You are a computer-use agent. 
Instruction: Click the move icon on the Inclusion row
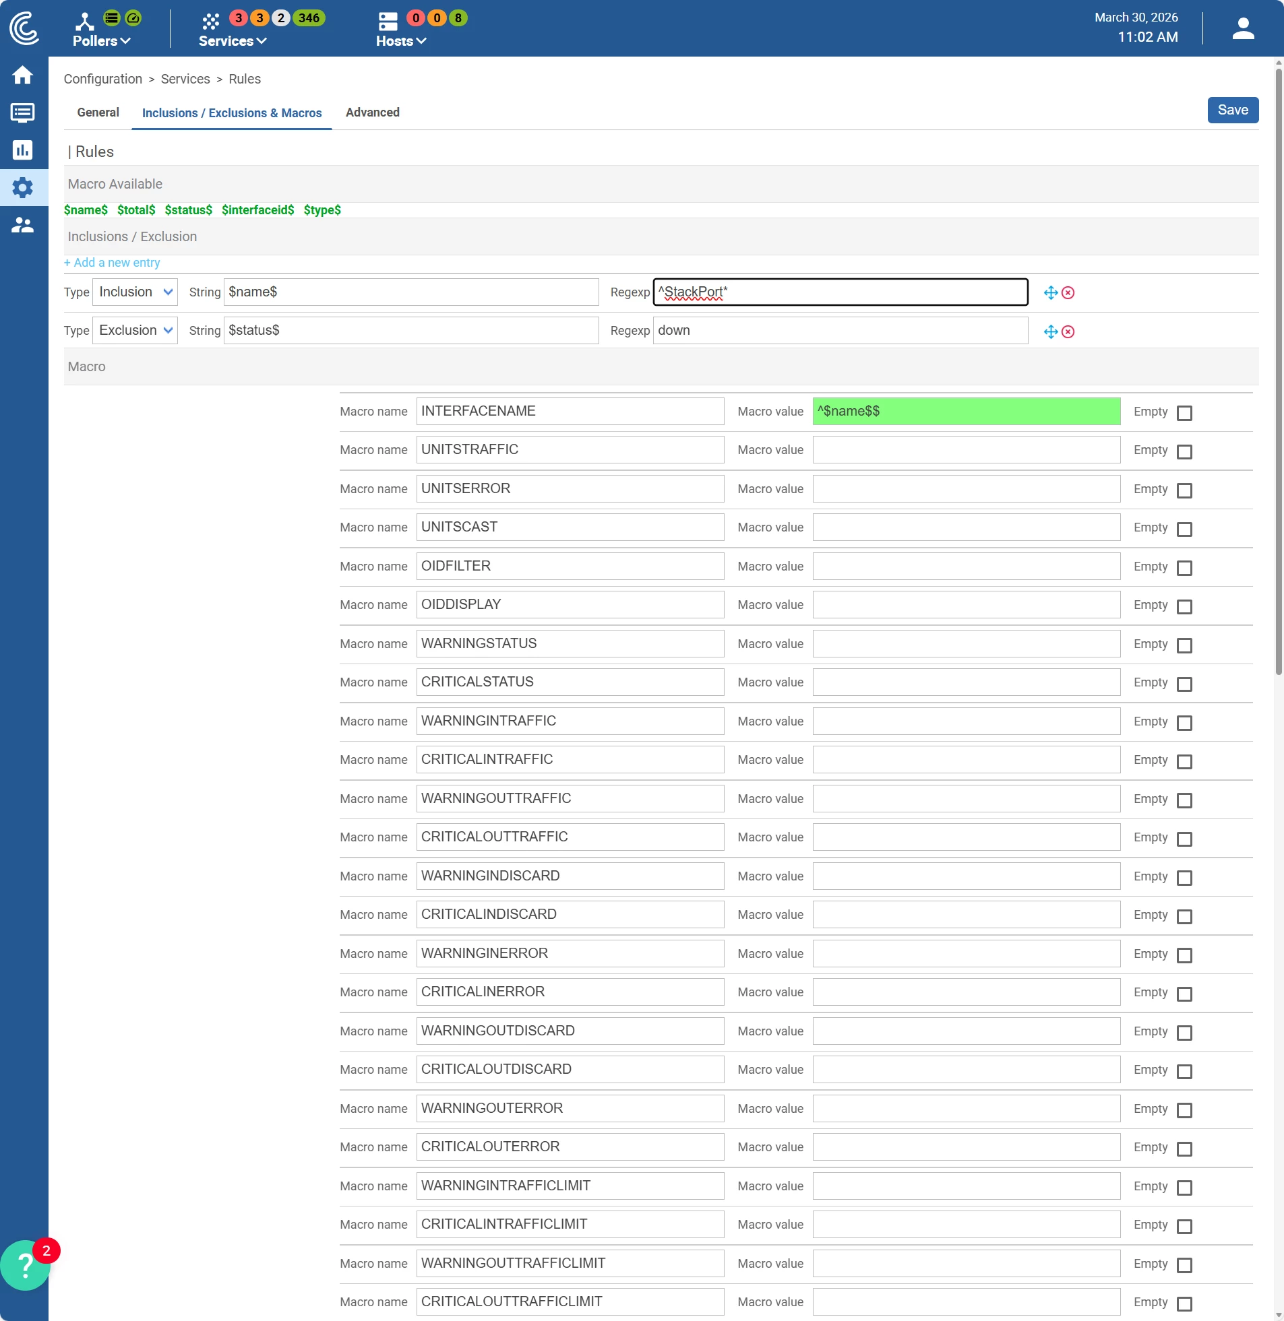pyautogui.click(x=1051, y=292)
